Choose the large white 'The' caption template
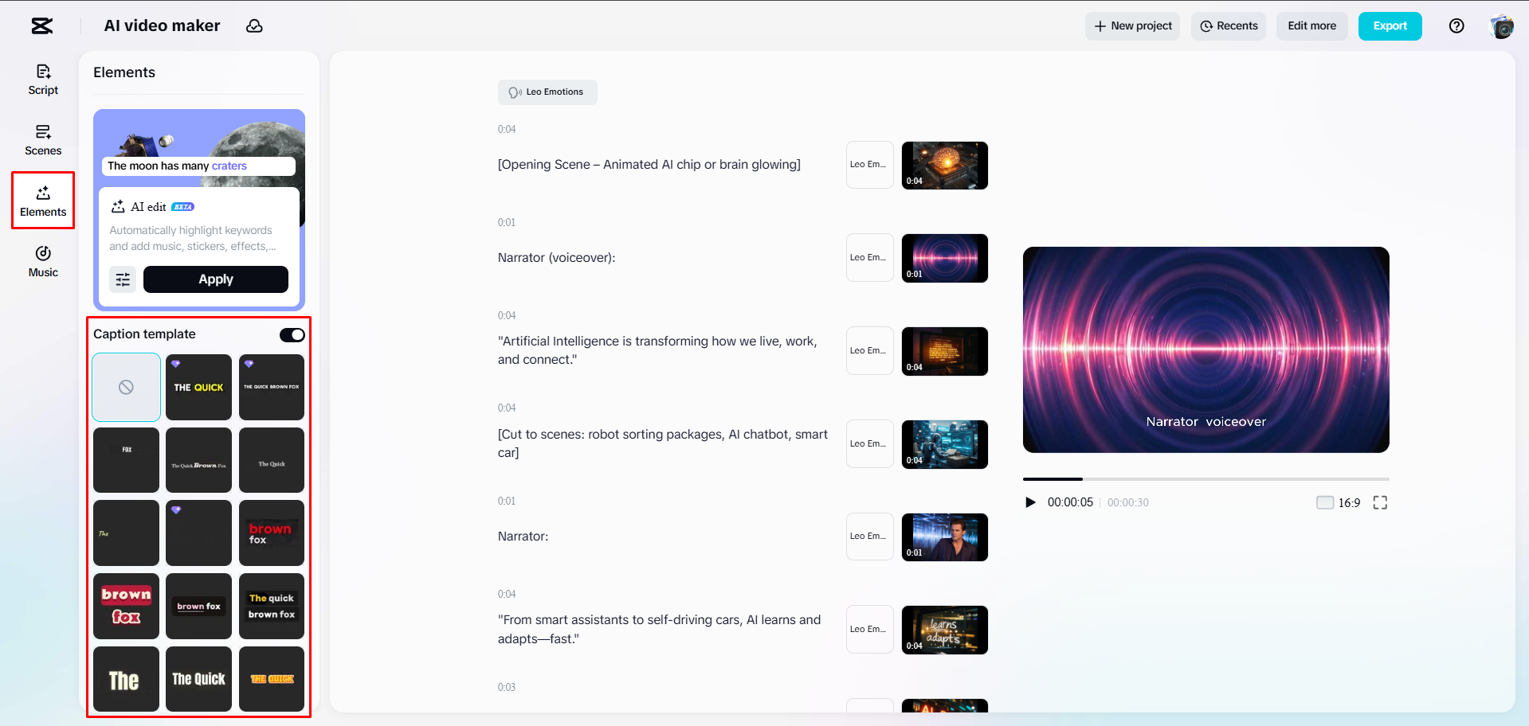 pyautogui.click(x=126, y=679)
